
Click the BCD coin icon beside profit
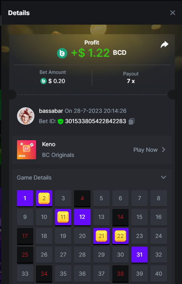pos(62,53)
